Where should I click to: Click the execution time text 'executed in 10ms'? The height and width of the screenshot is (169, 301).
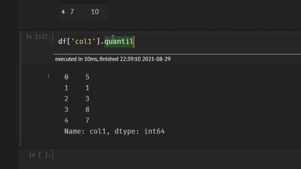coord(76,59)
